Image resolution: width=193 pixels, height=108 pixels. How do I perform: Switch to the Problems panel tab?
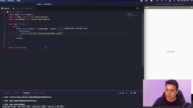(x=7, y=93)
